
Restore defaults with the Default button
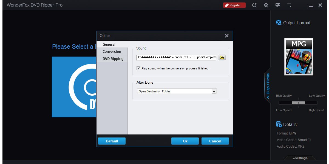point(112,141)
